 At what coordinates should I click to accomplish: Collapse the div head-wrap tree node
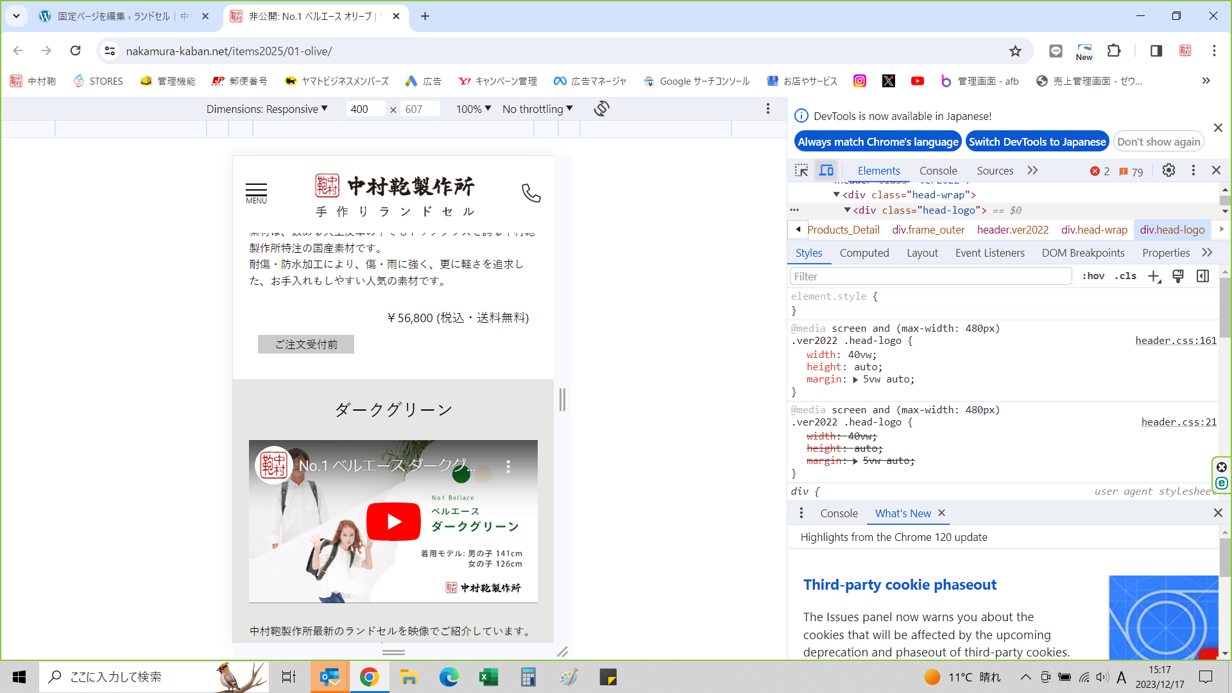[x=836, y=194]
